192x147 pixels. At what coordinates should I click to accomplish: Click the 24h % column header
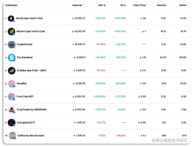click(x=102, y=5)
